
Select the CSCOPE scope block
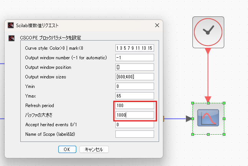click(208, 118)
